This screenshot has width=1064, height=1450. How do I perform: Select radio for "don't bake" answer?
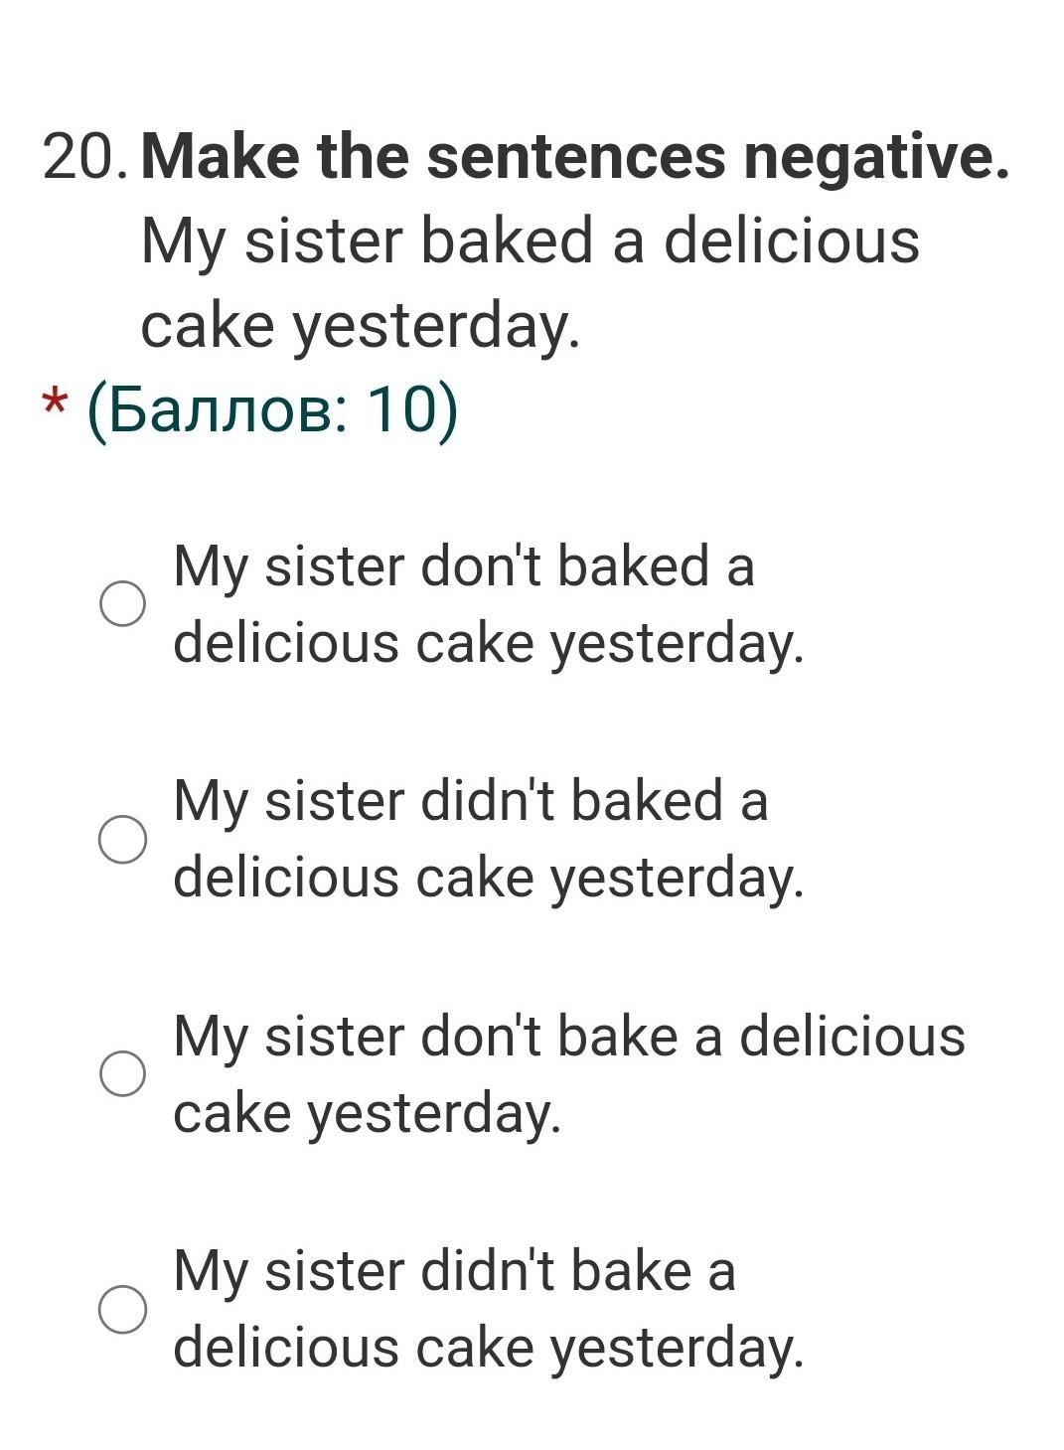(123, 1074)
